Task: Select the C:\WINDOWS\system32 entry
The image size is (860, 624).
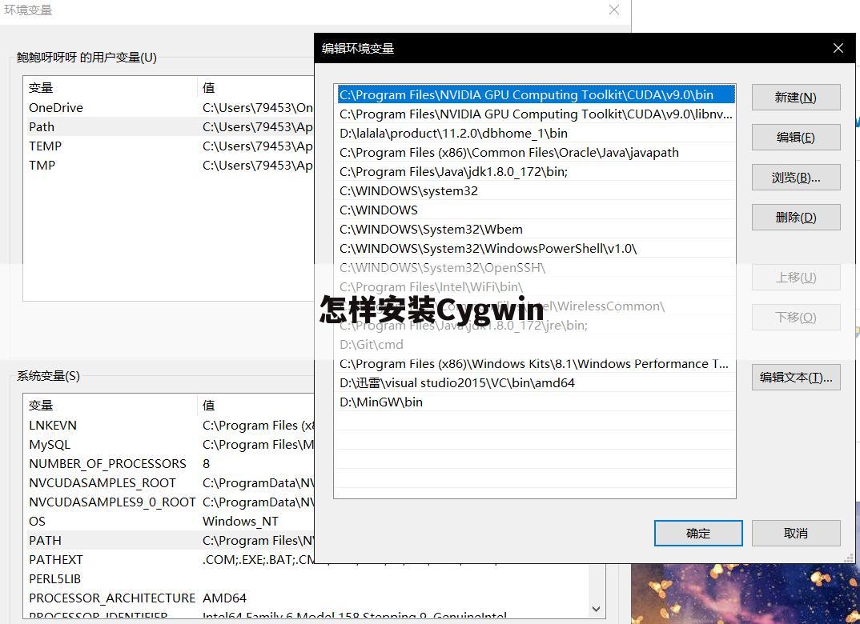Action: (536, 190)
